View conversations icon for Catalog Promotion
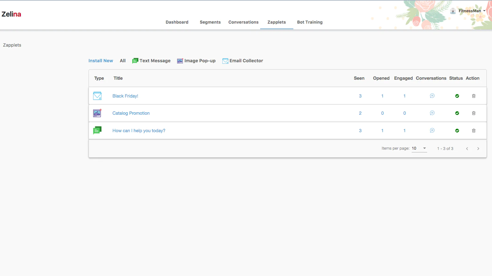Screen dimensions: 492x276 pos(432,113)
